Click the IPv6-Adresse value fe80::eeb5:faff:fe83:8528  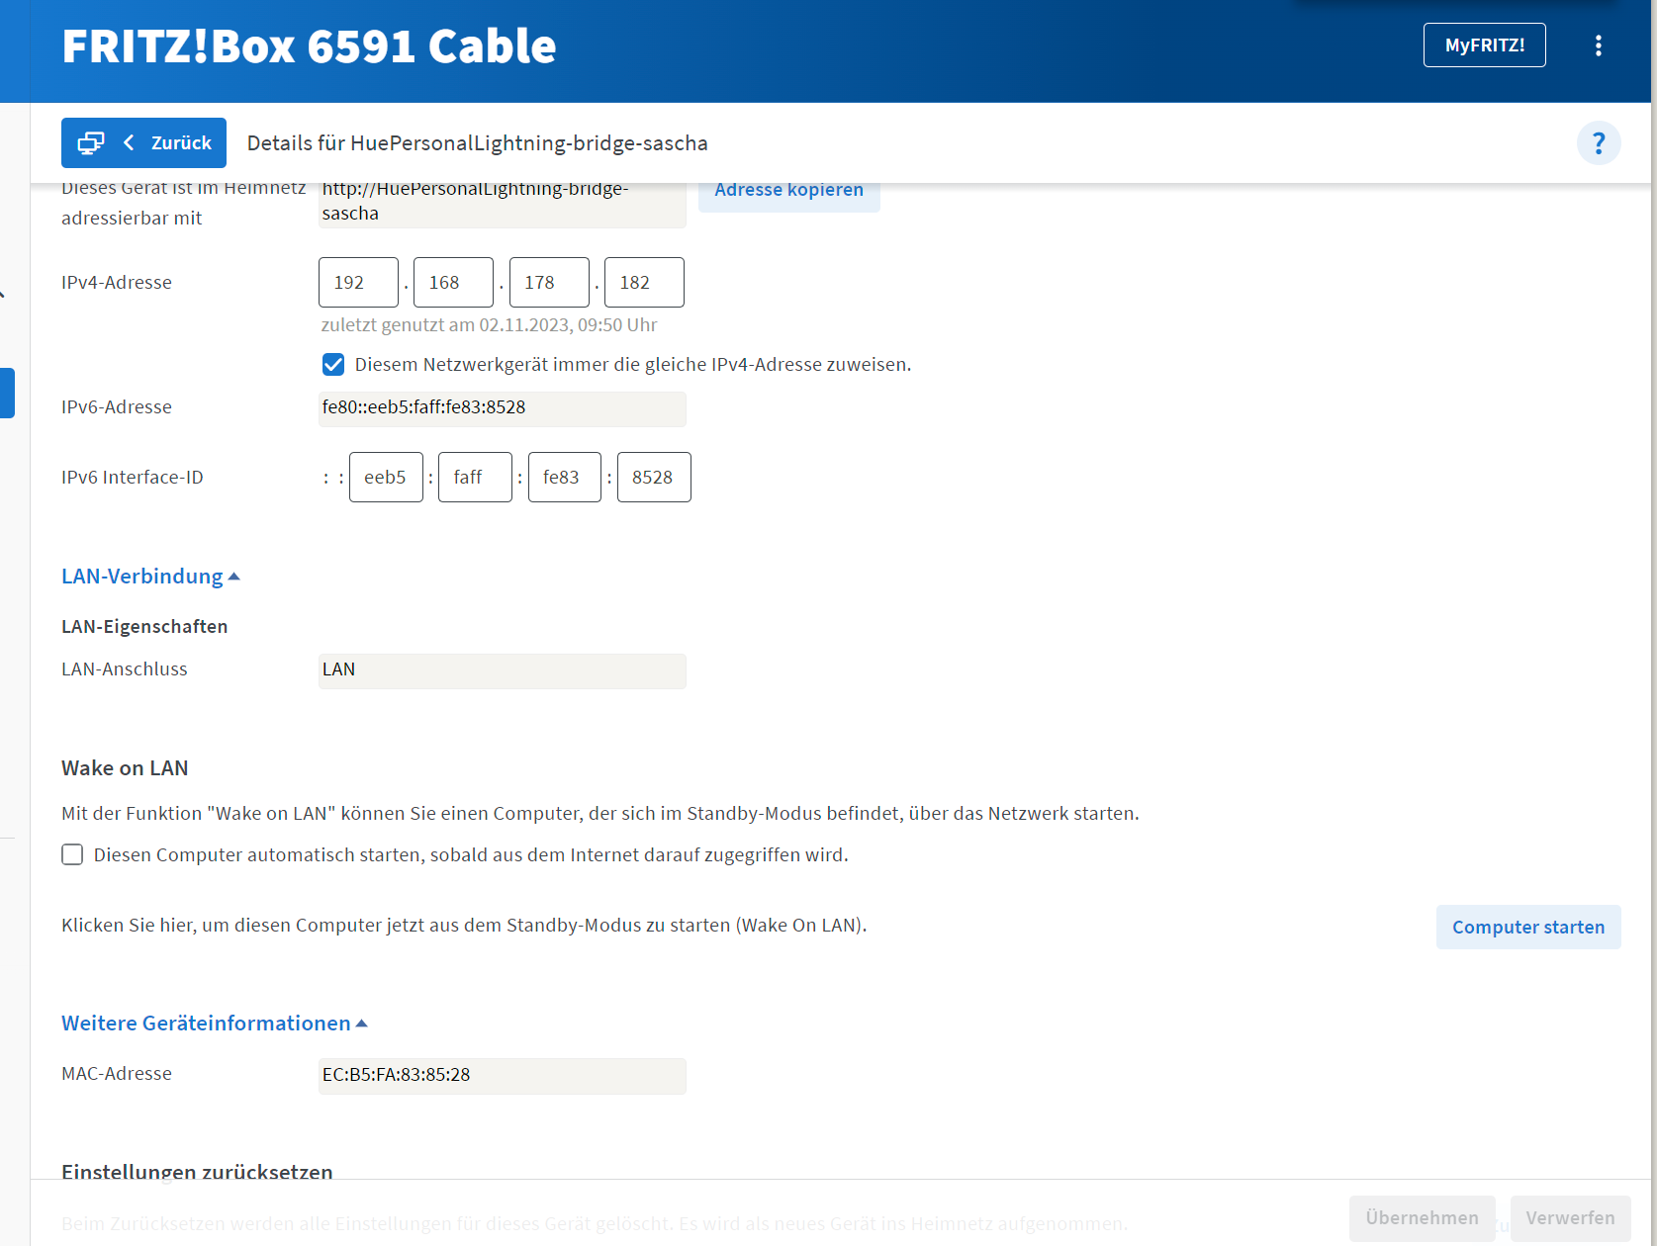(x=503, y=408)
